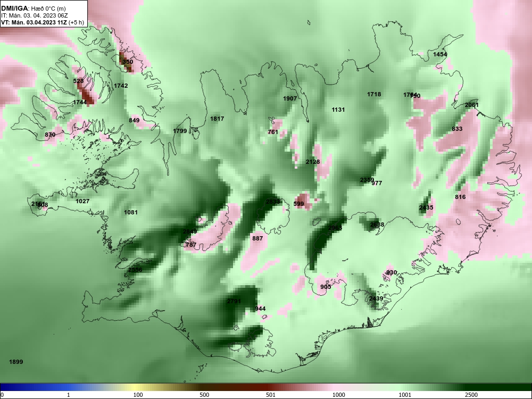Click the map title 'DMI/IGA: Hæð 0°C (m)'

click(x=32, y=8)
